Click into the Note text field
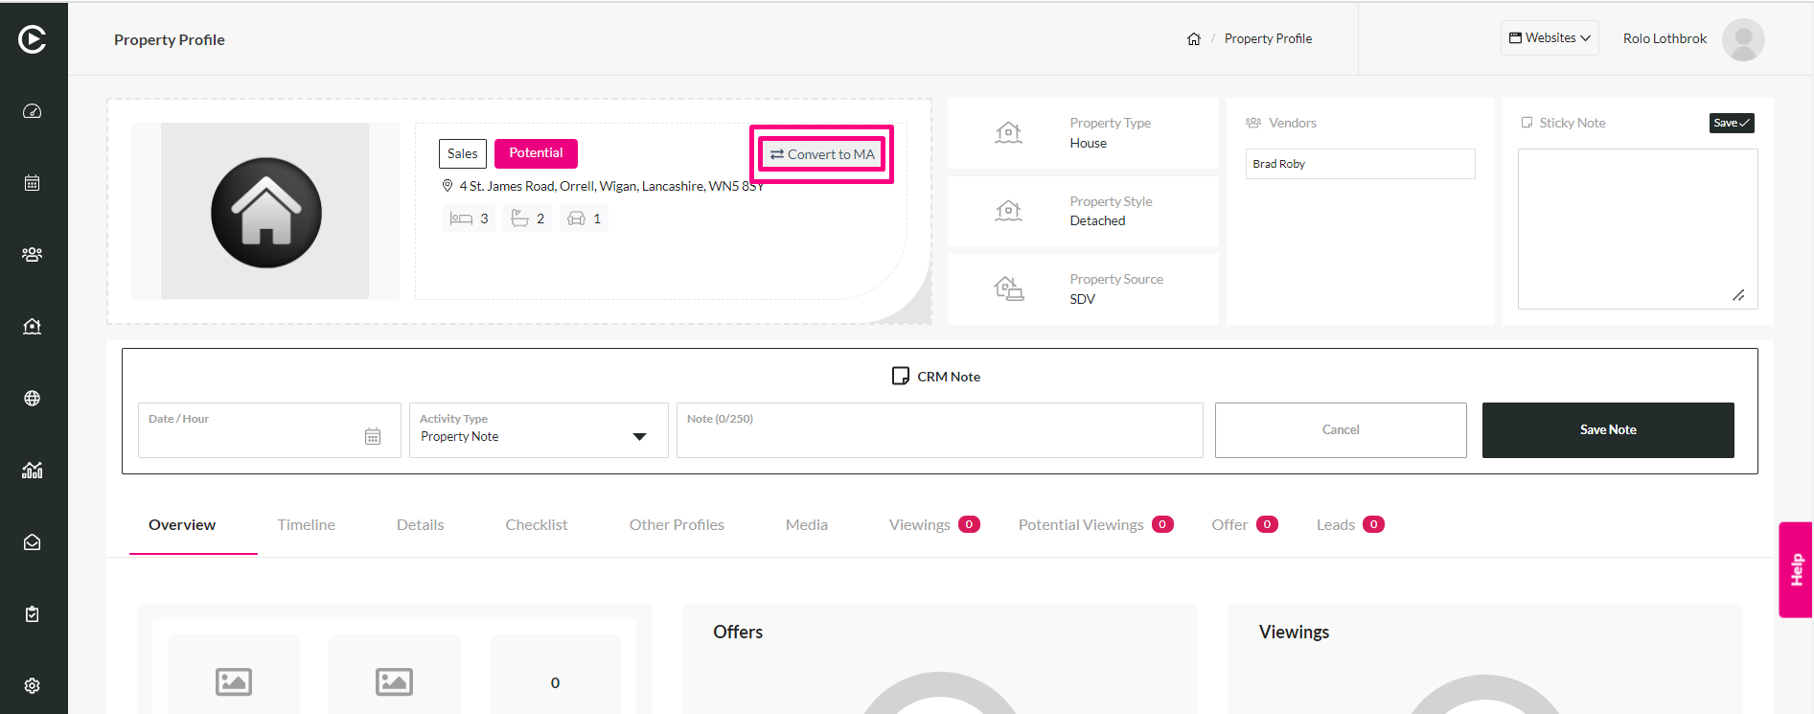The width and height of the screenshot is (1814, 714). point(940,430)
